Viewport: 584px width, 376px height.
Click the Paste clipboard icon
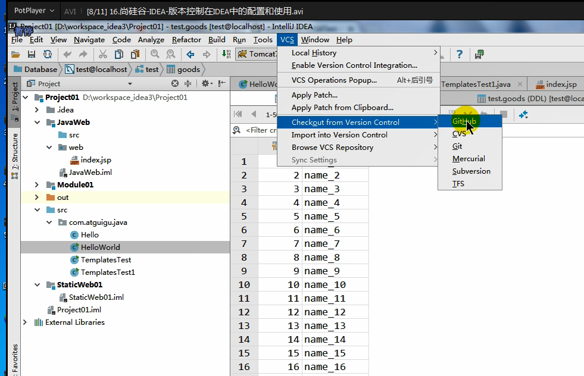(135, 54)
